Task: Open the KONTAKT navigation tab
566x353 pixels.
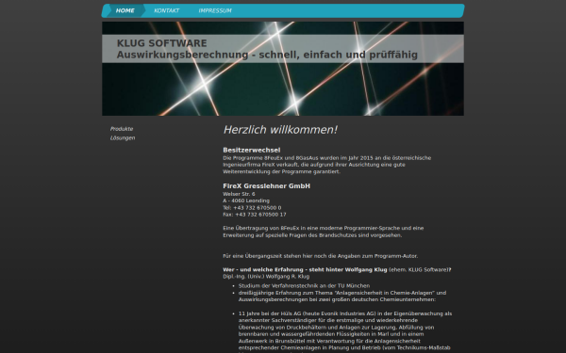Action: click(166, 10)
